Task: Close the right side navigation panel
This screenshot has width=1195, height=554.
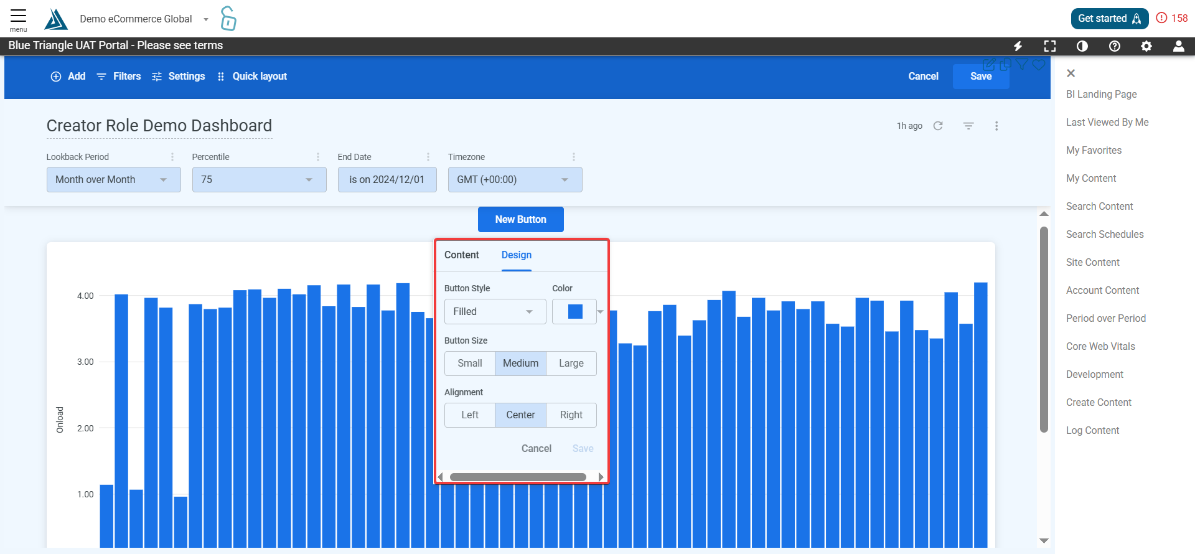Action: coord(1071,73)
